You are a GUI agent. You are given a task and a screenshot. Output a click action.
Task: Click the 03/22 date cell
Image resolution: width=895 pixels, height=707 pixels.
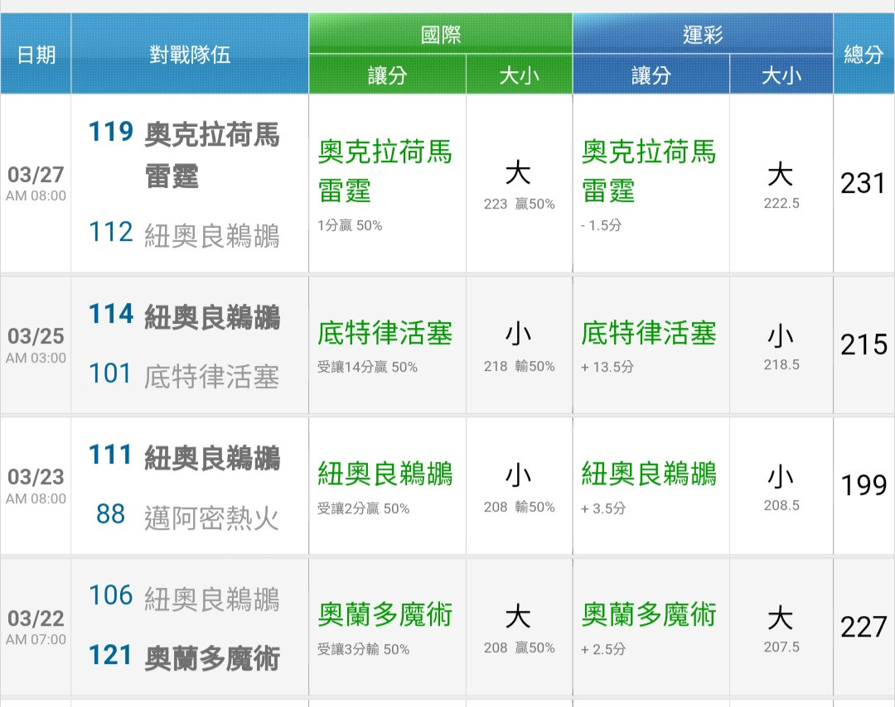(36, 628)
